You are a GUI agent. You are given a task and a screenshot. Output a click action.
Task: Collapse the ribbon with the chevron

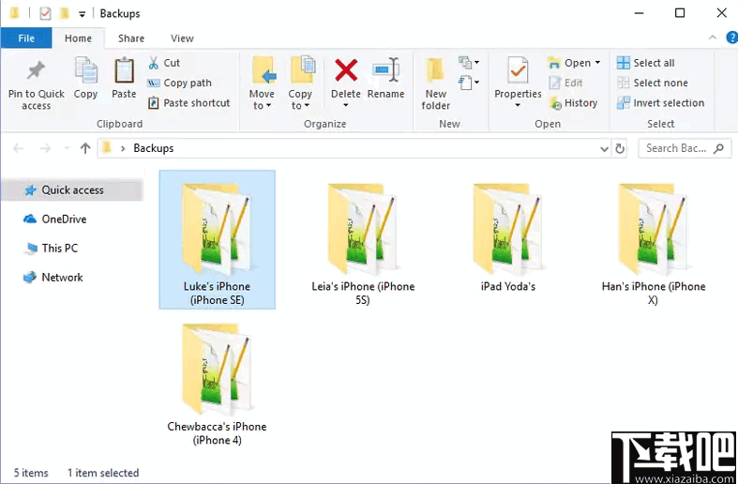713,38
